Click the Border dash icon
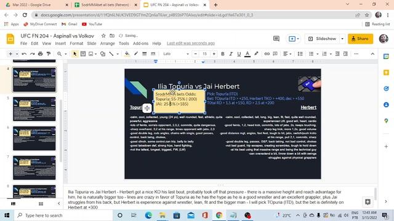 (153, 54)
